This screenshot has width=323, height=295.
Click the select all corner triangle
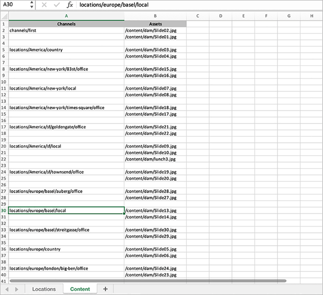4,16
